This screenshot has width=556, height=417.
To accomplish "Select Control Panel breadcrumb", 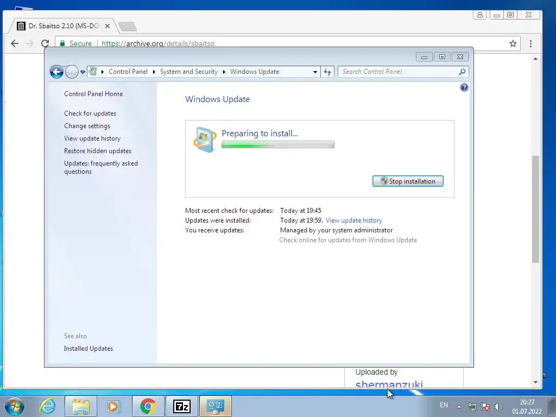I will (x=128, y=72).
